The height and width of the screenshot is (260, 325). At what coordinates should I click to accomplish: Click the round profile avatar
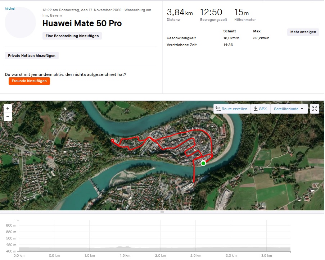click(x=20, y=22)
